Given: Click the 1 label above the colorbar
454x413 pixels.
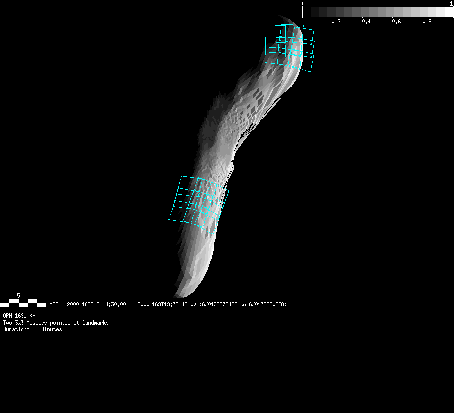Looking at the screenshot, I should point(451,4).
